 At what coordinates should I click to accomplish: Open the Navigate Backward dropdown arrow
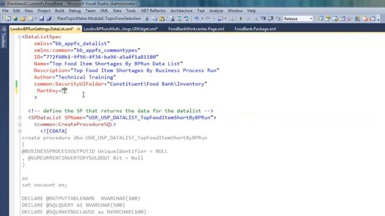[226, 19]
